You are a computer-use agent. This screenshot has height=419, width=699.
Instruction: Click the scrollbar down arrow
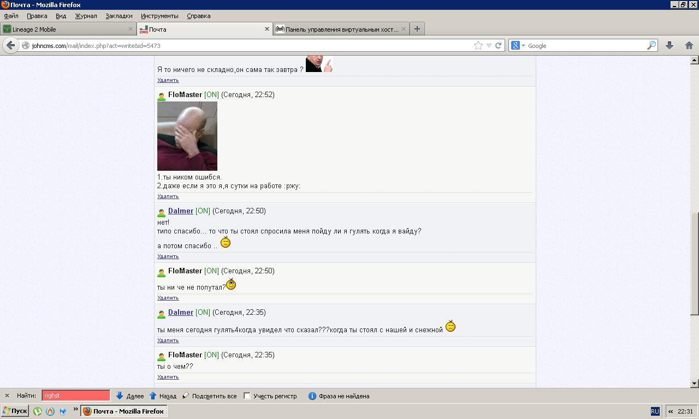coord(695,384)
